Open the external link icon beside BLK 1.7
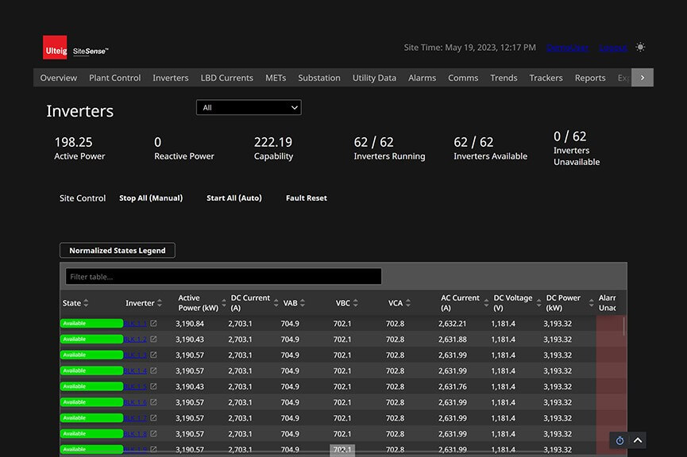Screen dimensions: 687x457 pyautogui.click(x=154, y=418)
